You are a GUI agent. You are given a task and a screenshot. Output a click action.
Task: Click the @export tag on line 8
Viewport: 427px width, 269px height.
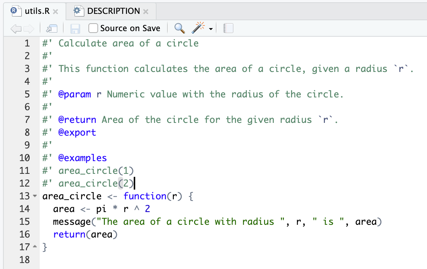77,133
